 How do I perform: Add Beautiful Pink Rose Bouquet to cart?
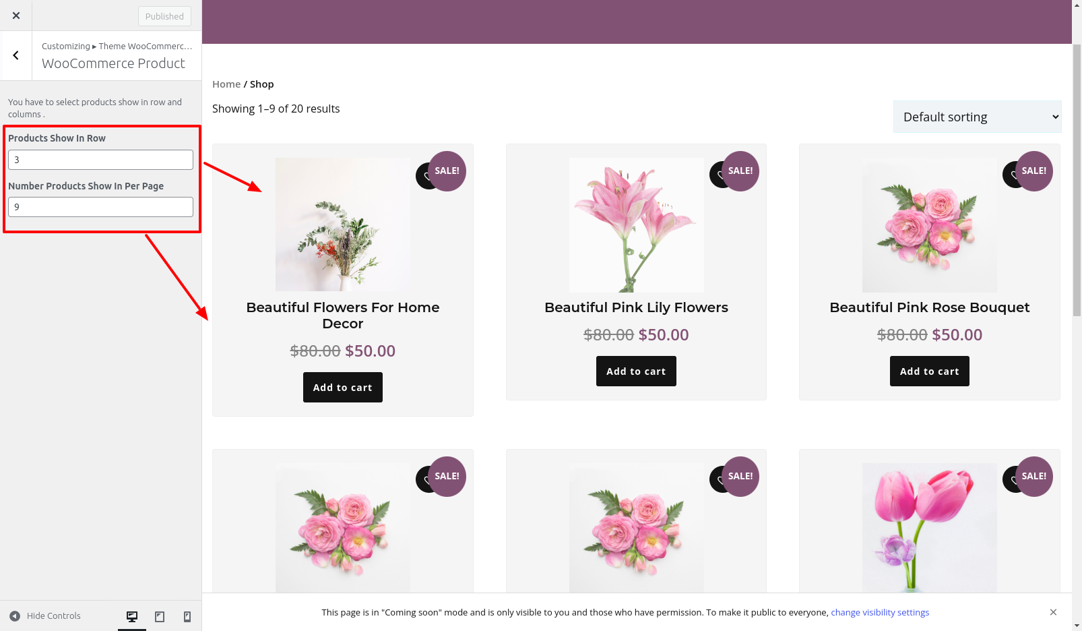(929, 371)
